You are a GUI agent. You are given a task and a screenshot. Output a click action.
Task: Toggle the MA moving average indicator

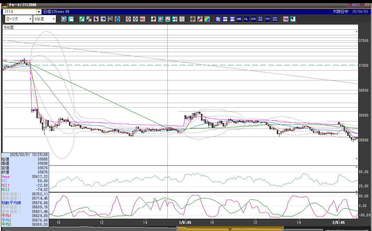[x=225, y=19]
